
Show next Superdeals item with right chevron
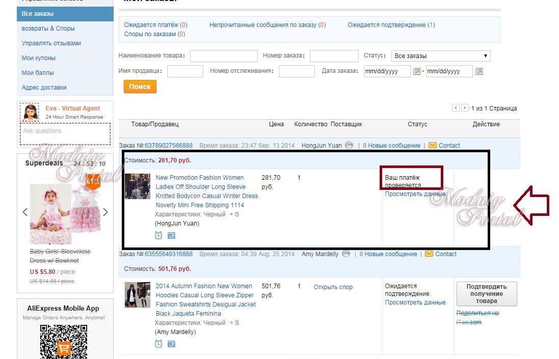point(105,212)
